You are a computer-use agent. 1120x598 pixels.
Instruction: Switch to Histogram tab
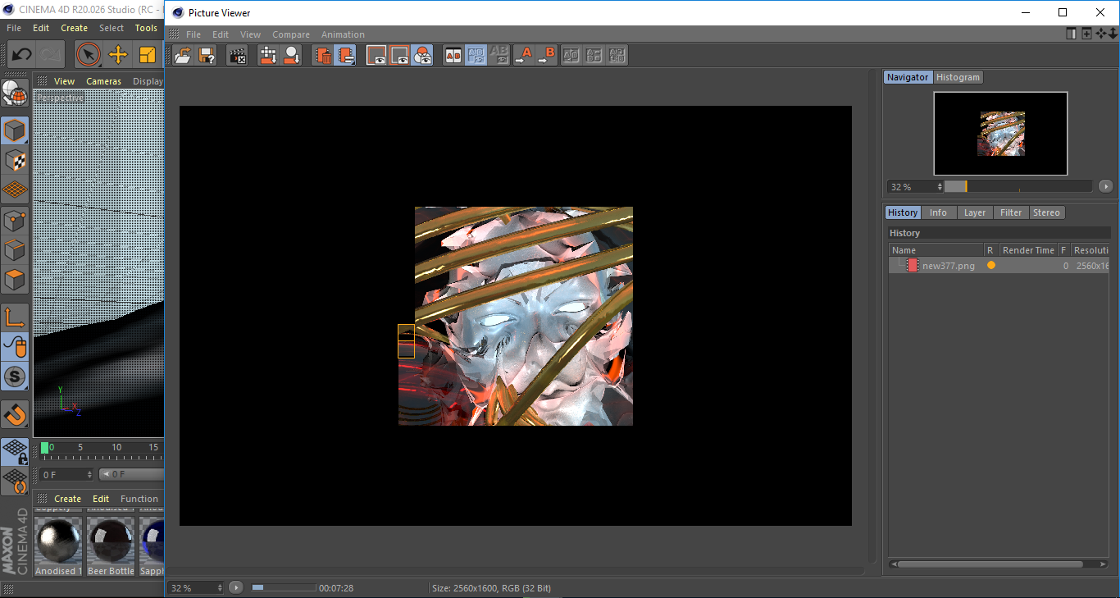[x=958, y=77]
